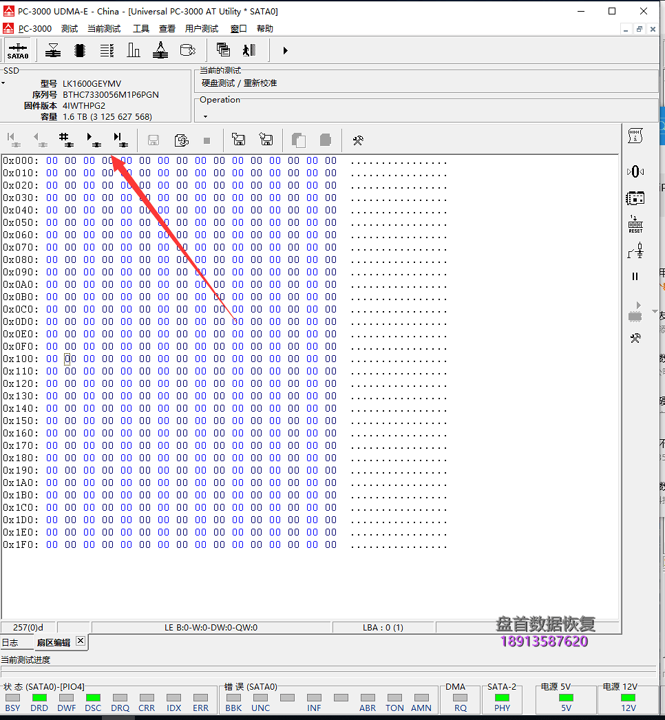Click the hammer-wrench icon in right sidebar

coord(635,339)
